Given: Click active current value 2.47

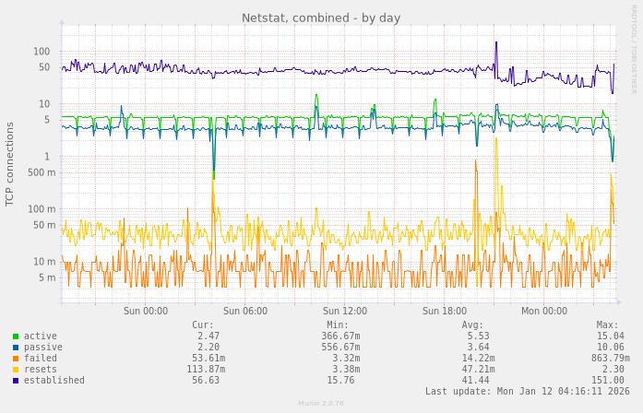Looking at the screenshot, I should coord(208,336).
